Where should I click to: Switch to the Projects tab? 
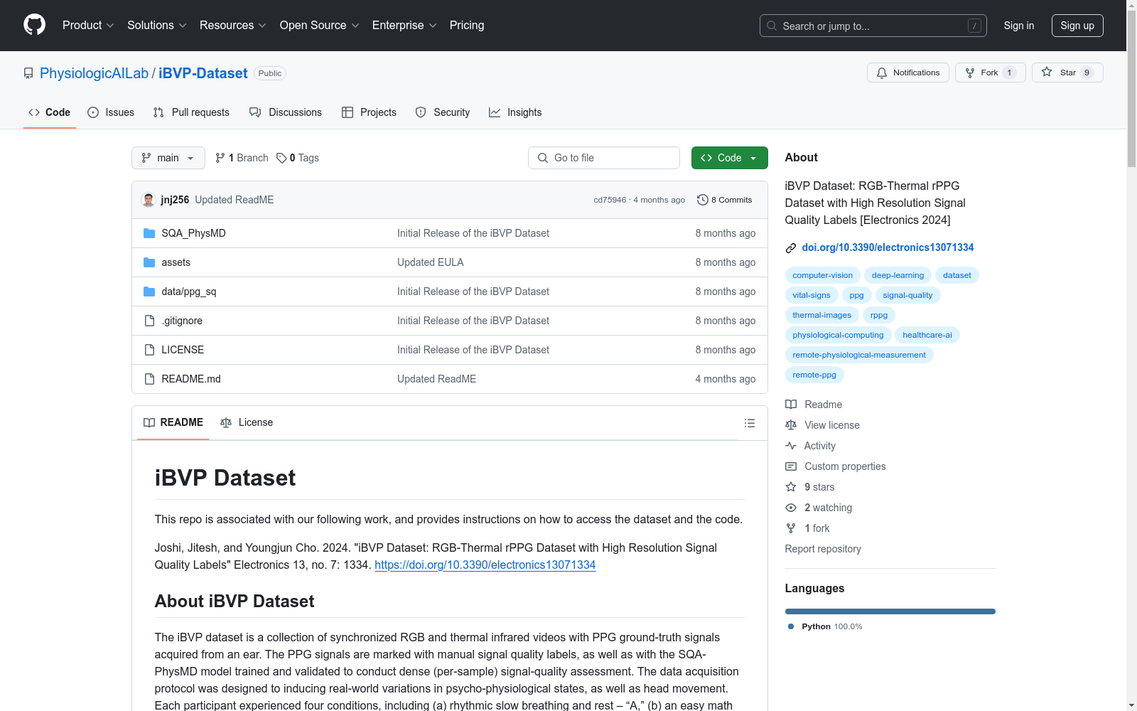click(x=370, y=112)
